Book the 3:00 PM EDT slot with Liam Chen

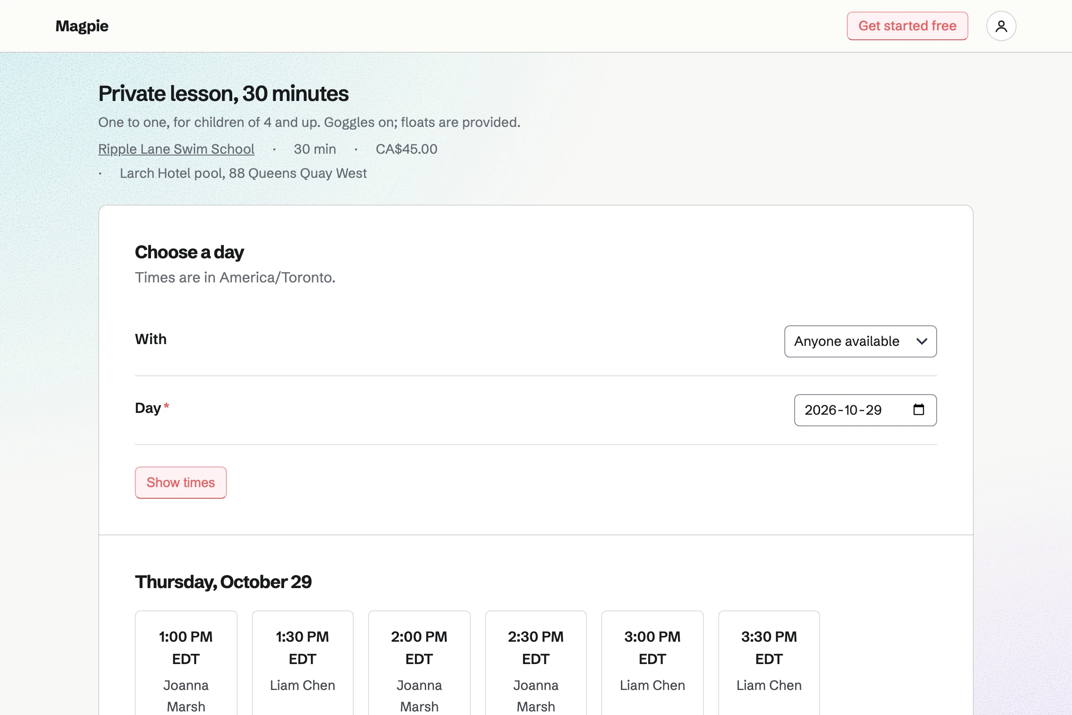652,663
